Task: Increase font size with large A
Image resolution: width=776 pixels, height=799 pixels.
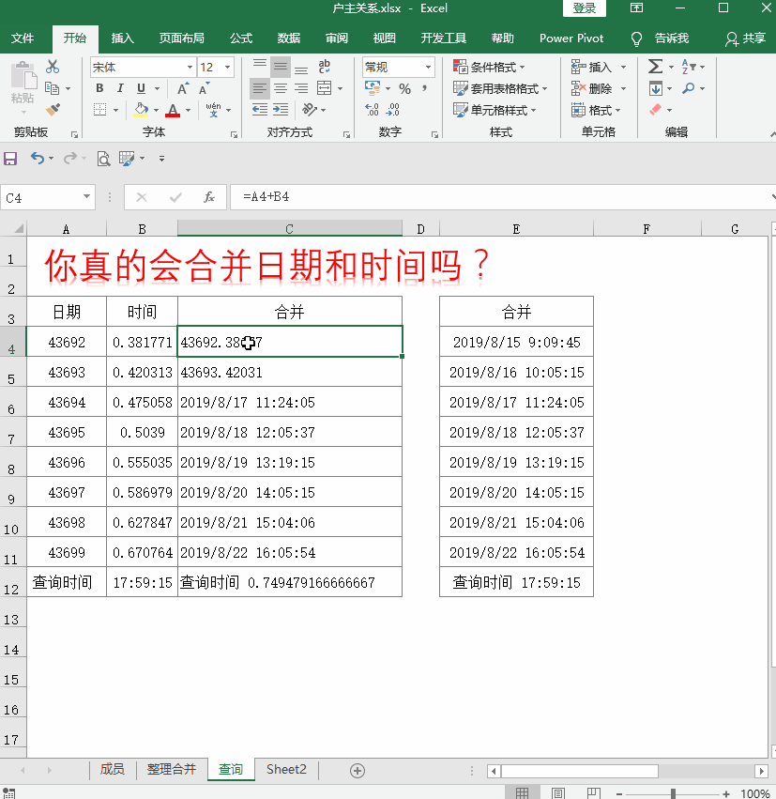Action: pyautogui.click(x=183, y=88)
